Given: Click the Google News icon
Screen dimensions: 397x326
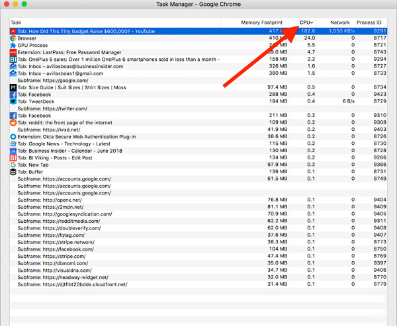Looking at the screenshot, I should pyautogui.click(x=13, y=143).
